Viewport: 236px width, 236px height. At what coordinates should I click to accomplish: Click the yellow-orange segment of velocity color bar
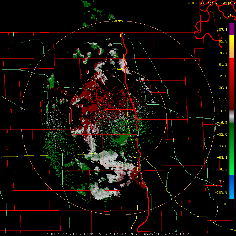(x=232, y=47)
